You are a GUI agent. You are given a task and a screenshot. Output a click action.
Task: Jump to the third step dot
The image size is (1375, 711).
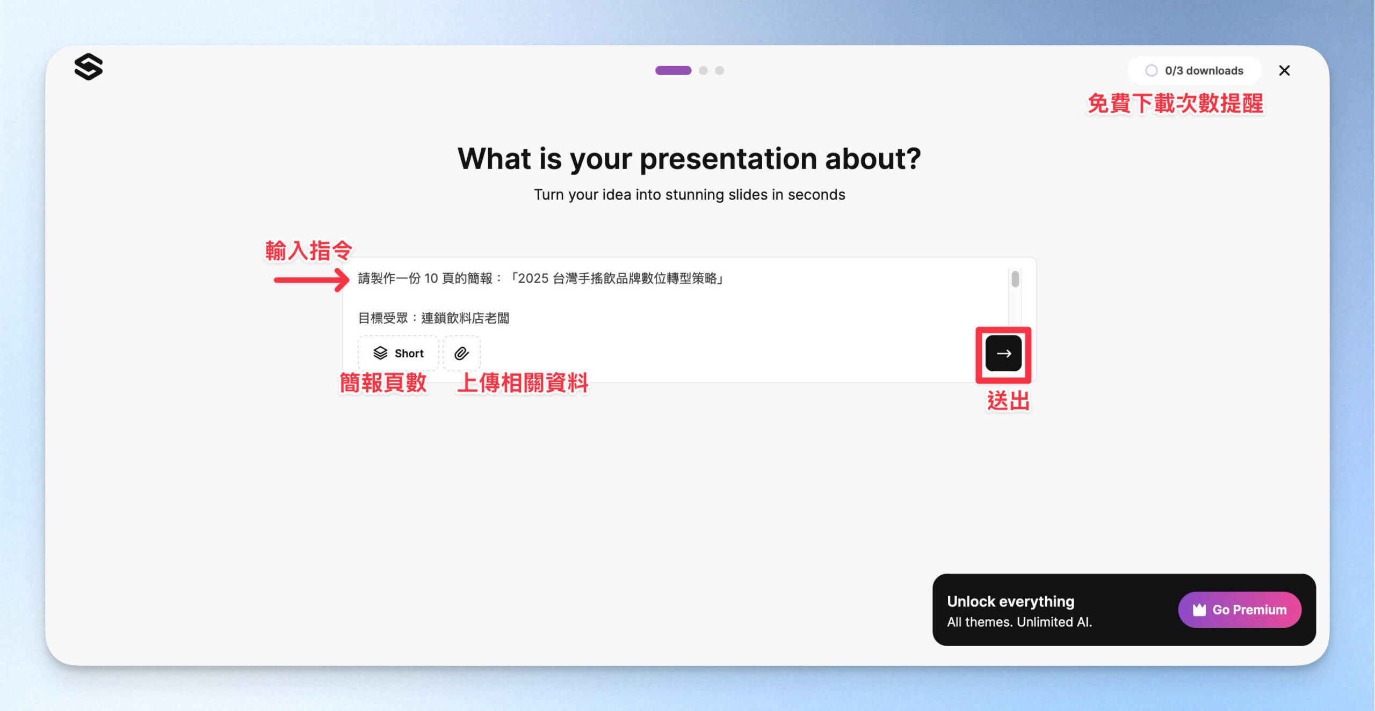coord(720,70)
